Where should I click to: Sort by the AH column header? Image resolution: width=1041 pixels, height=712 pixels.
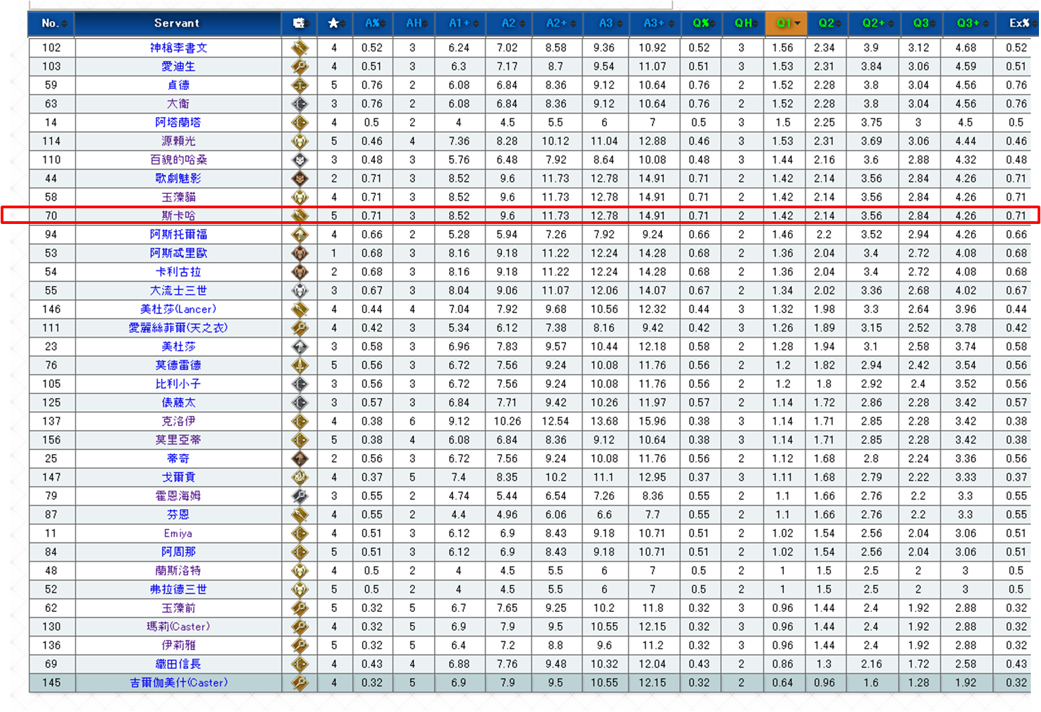tap(414, 23)
